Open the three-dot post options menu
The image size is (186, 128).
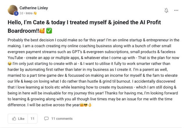[176, 10]
